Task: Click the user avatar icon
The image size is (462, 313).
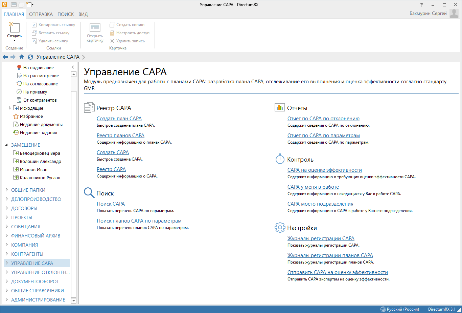Action: pyautogui.click(x=454, y=14)
